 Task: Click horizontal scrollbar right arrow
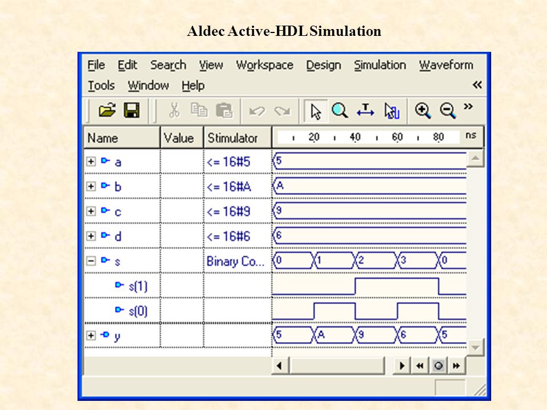point(402,366)
